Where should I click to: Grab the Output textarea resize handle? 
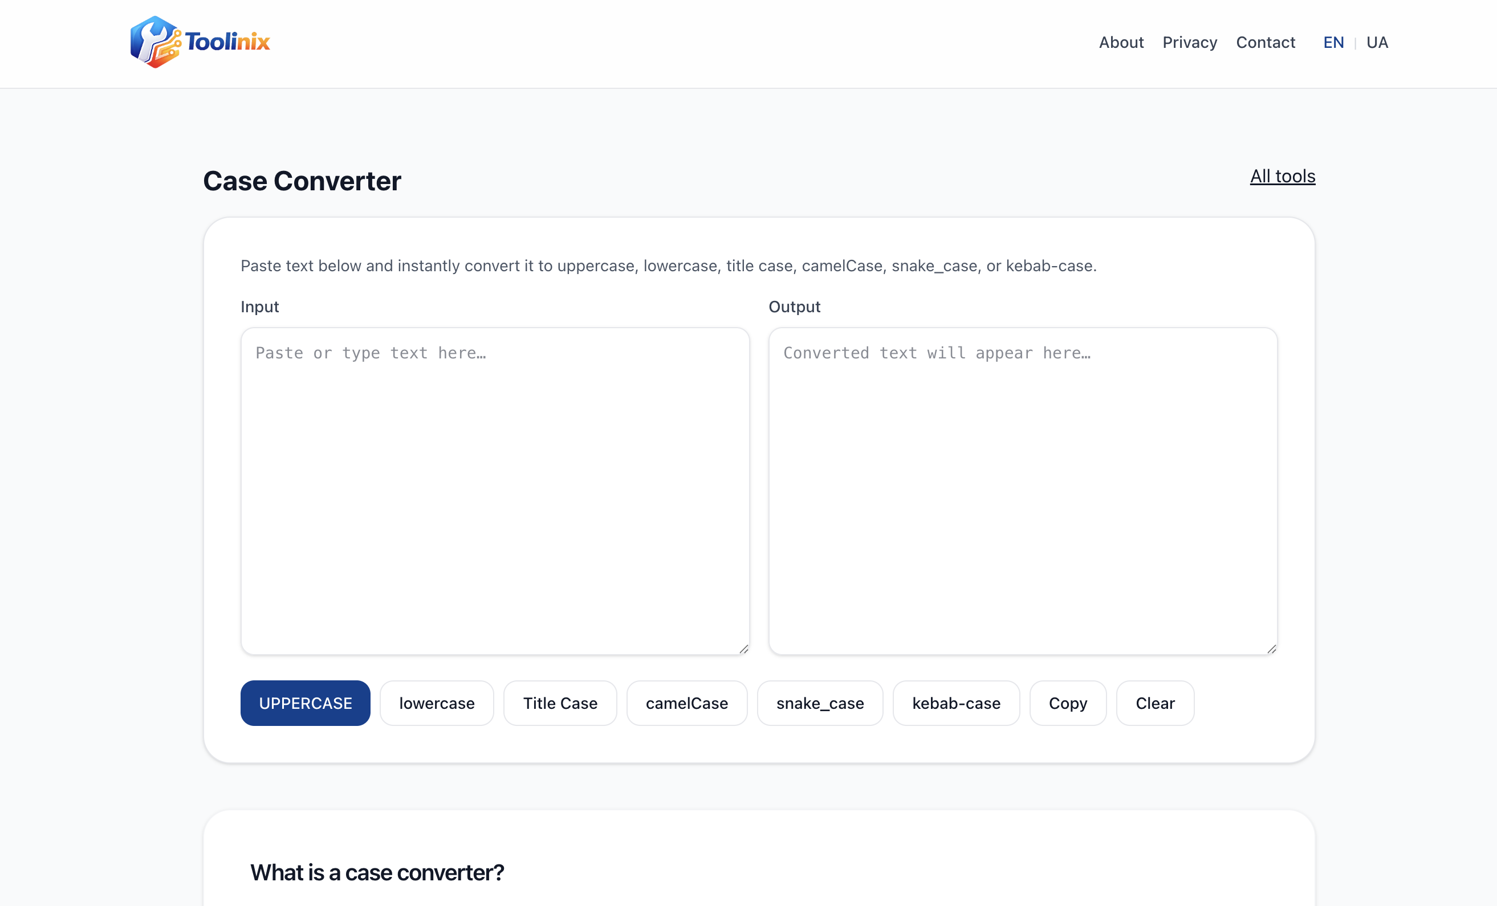(x=1272, y=649)
